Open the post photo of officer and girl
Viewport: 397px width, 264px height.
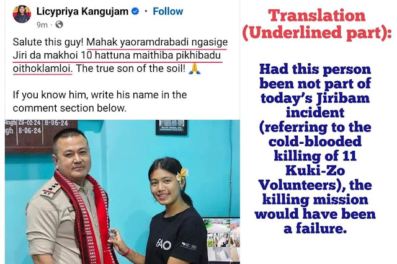click(x=122, y=192)
